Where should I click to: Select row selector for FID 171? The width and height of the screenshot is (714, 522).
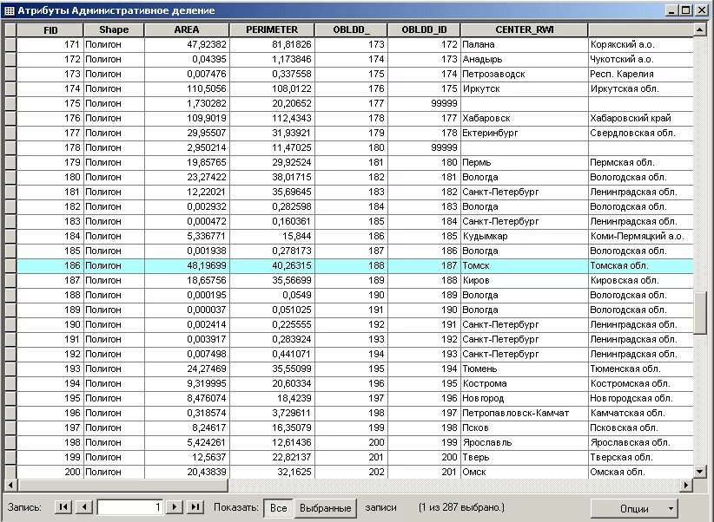tap(10, 44)
